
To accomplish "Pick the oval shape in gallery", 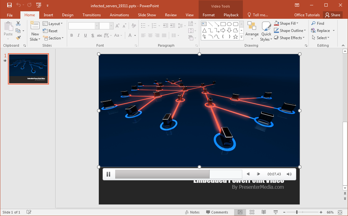I will pos(229,24).
